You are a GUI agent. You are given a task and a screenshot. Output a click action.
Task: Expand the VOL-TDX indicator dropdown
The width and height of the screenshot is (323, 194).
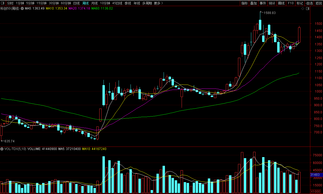click(2, 149)
